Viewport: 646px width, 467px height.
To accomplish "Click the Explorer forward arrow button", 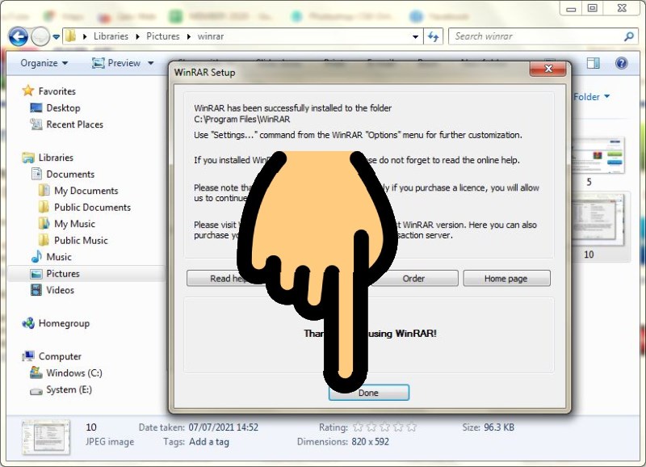I will point(40,36).
